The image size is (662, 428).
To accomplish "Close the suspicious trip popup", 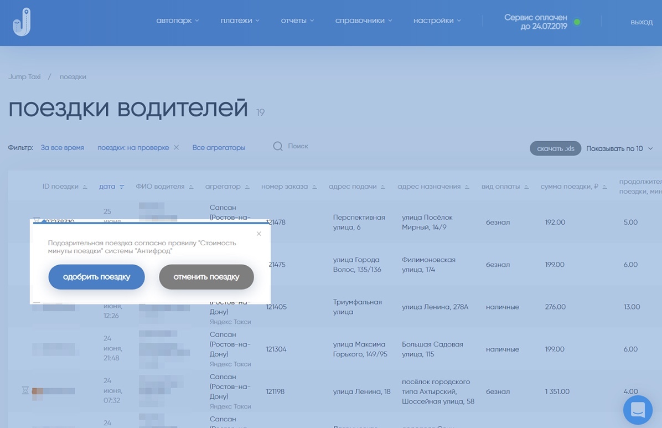I will pos(258,234).
